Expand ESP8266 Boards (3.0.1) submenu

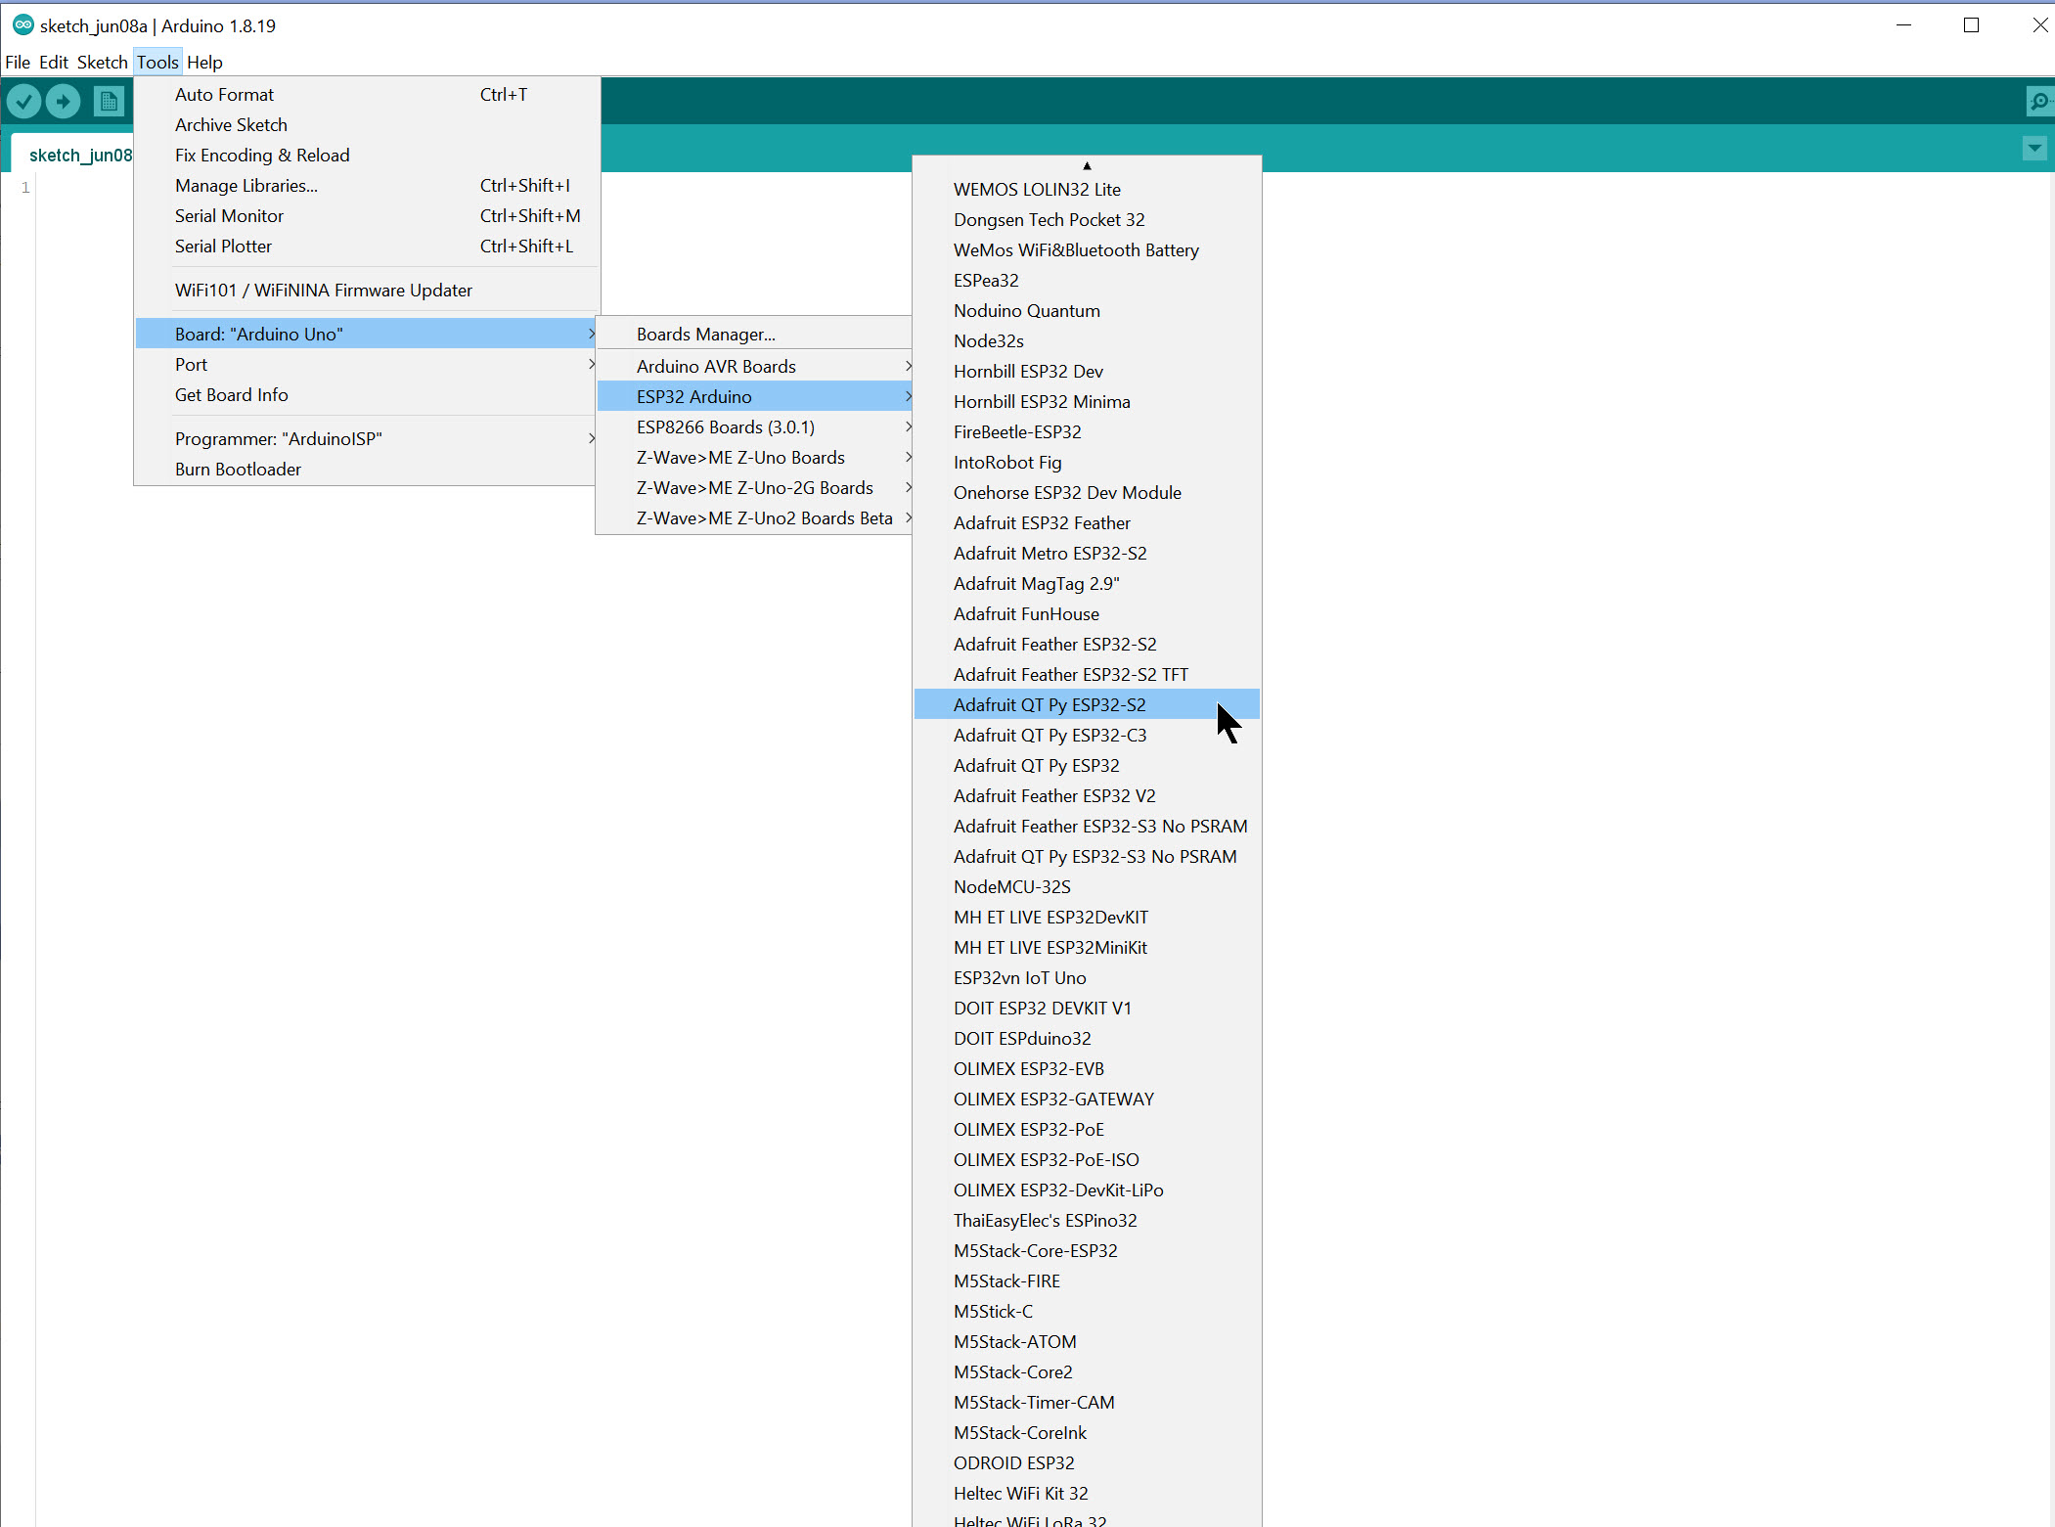click(754, 427)
